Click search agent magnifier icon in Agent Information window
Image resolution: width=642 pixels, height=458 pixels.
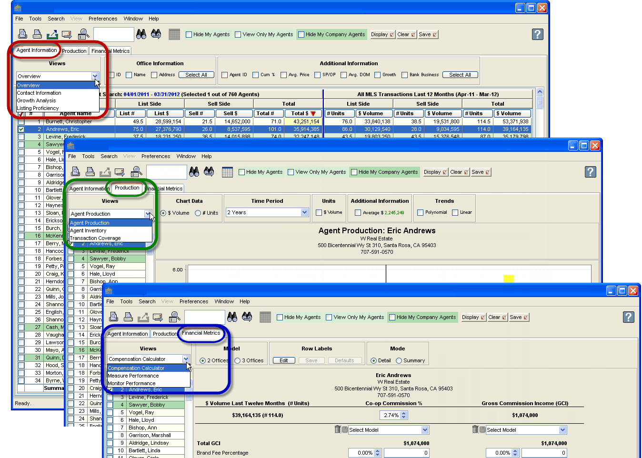coord(83,34)
